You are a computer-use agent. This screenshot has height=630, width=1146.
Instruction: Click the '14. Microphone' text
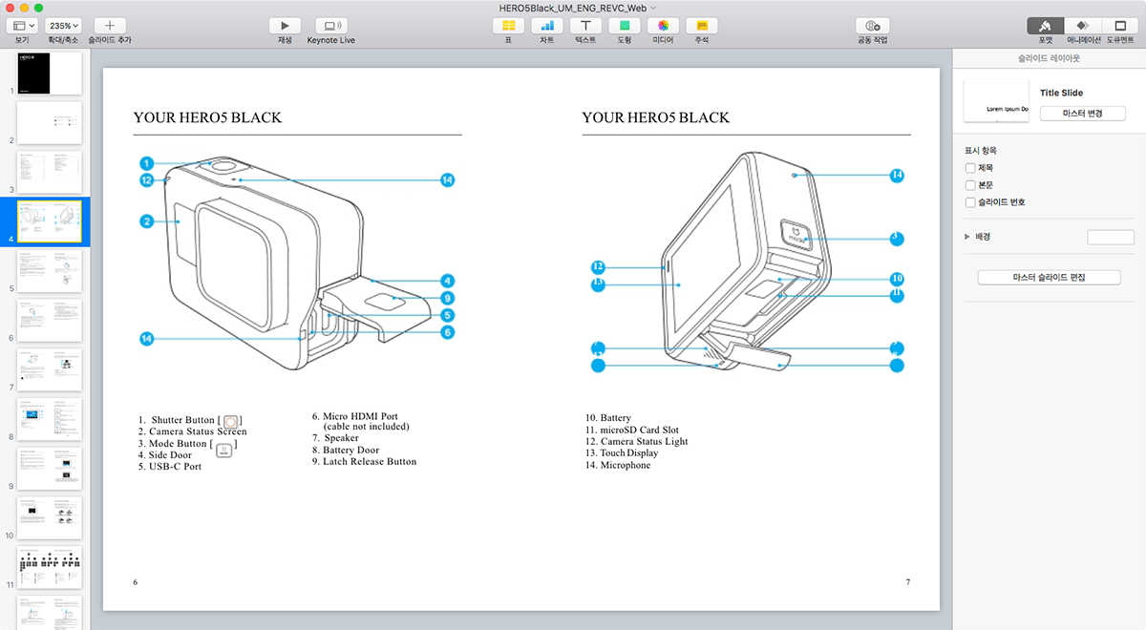pos(618,465)
